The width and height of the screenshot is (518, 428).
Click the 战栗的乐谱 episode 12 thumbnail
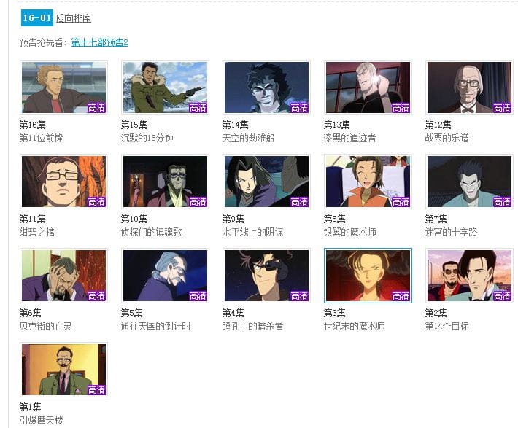click(x=469, y=87)
